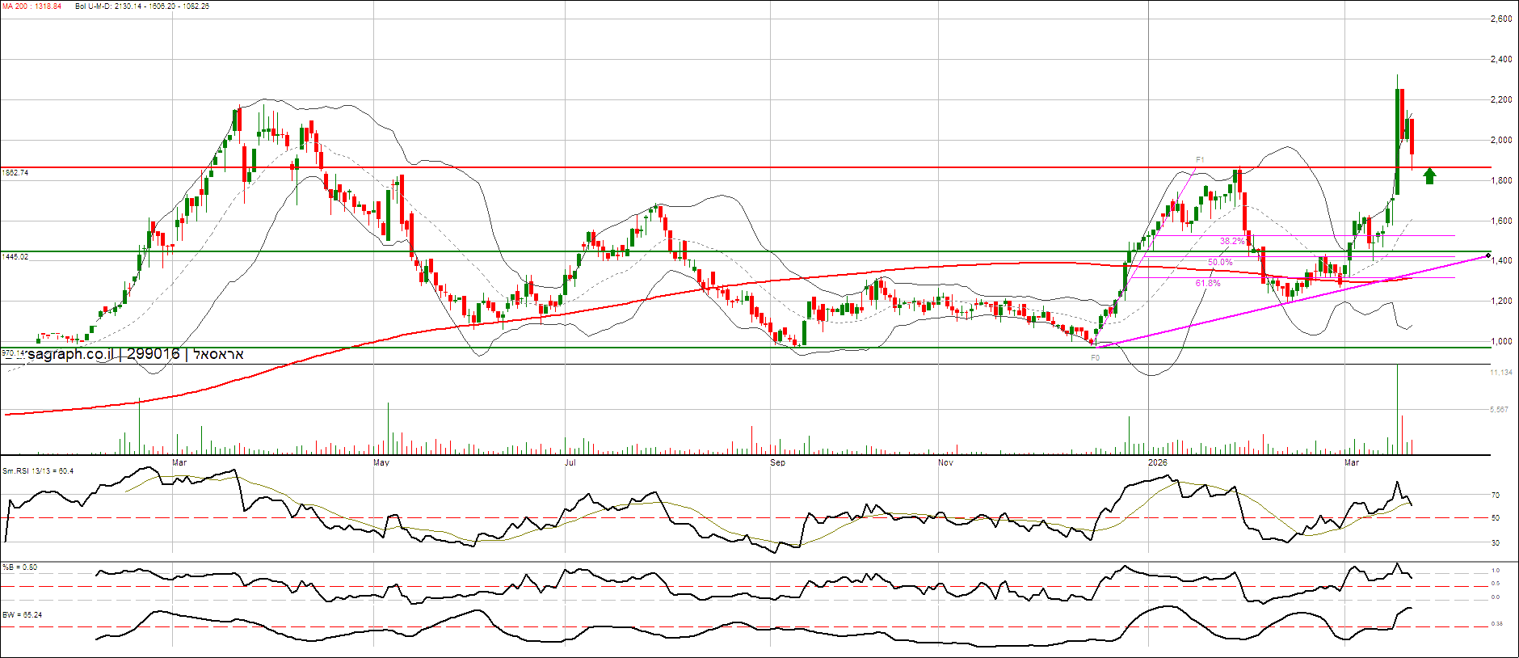Click the 61.8% Fibonacci level label
The height and width of the screenshot is (658, 1519).
(1208, 283)
